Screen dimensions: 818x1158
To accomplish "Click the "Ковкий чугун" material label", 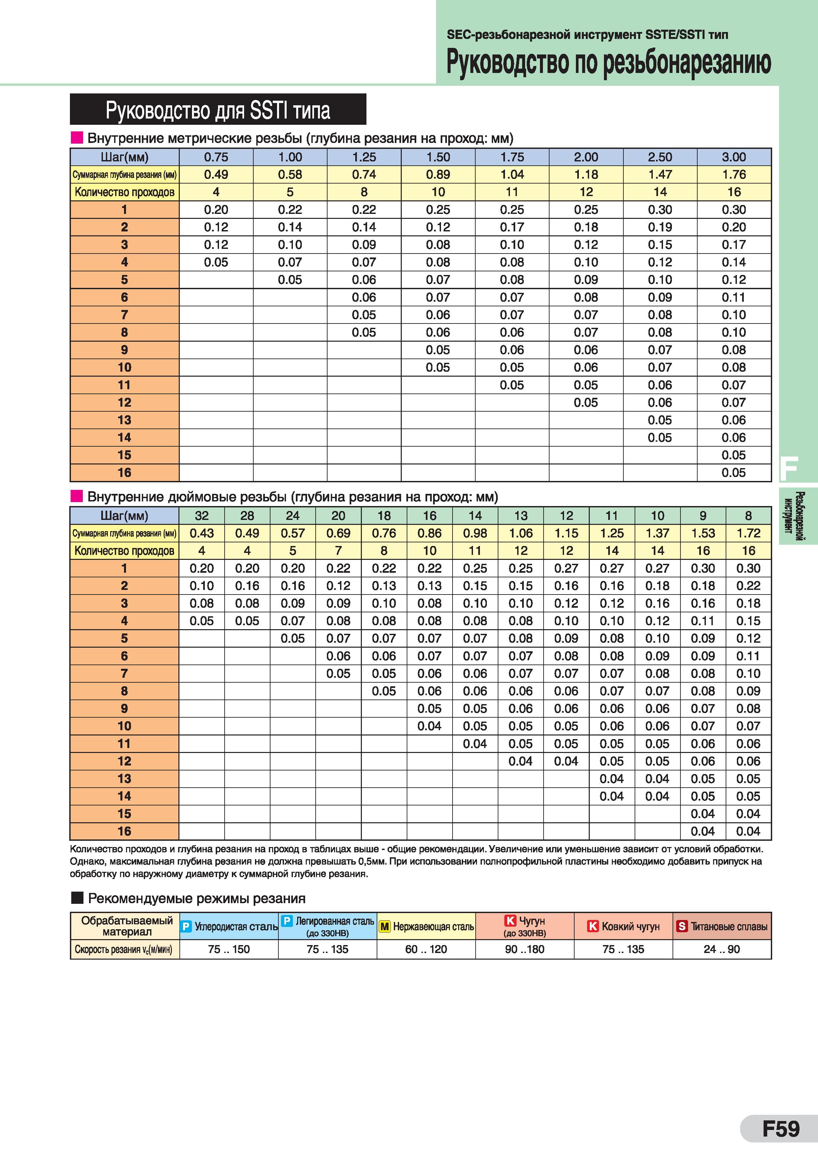I will click(x=631, y=927).
